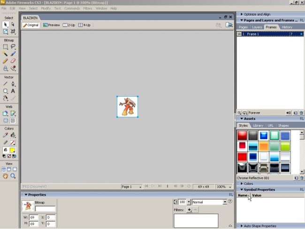Select the Zoom tool
Viewport: 305px width, 229px height.
point(13,176)
